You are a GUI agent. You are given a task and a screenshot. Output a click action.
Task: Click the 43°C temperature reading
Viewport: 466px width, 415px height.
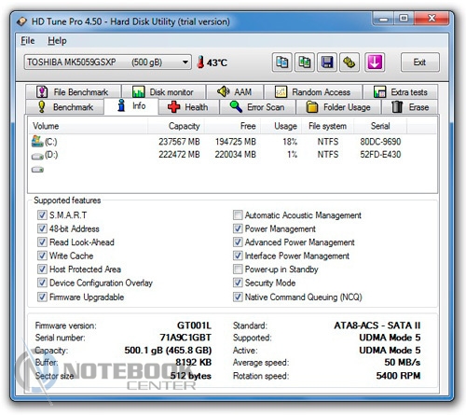tap(217, 62)
